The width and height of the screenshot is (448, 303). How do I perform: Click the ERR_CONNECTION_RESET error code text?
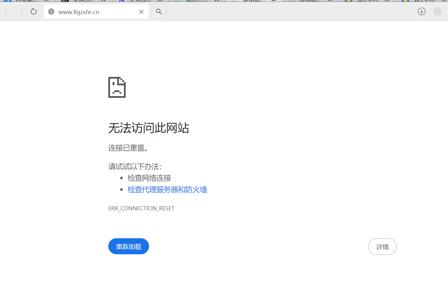(141, 208)
